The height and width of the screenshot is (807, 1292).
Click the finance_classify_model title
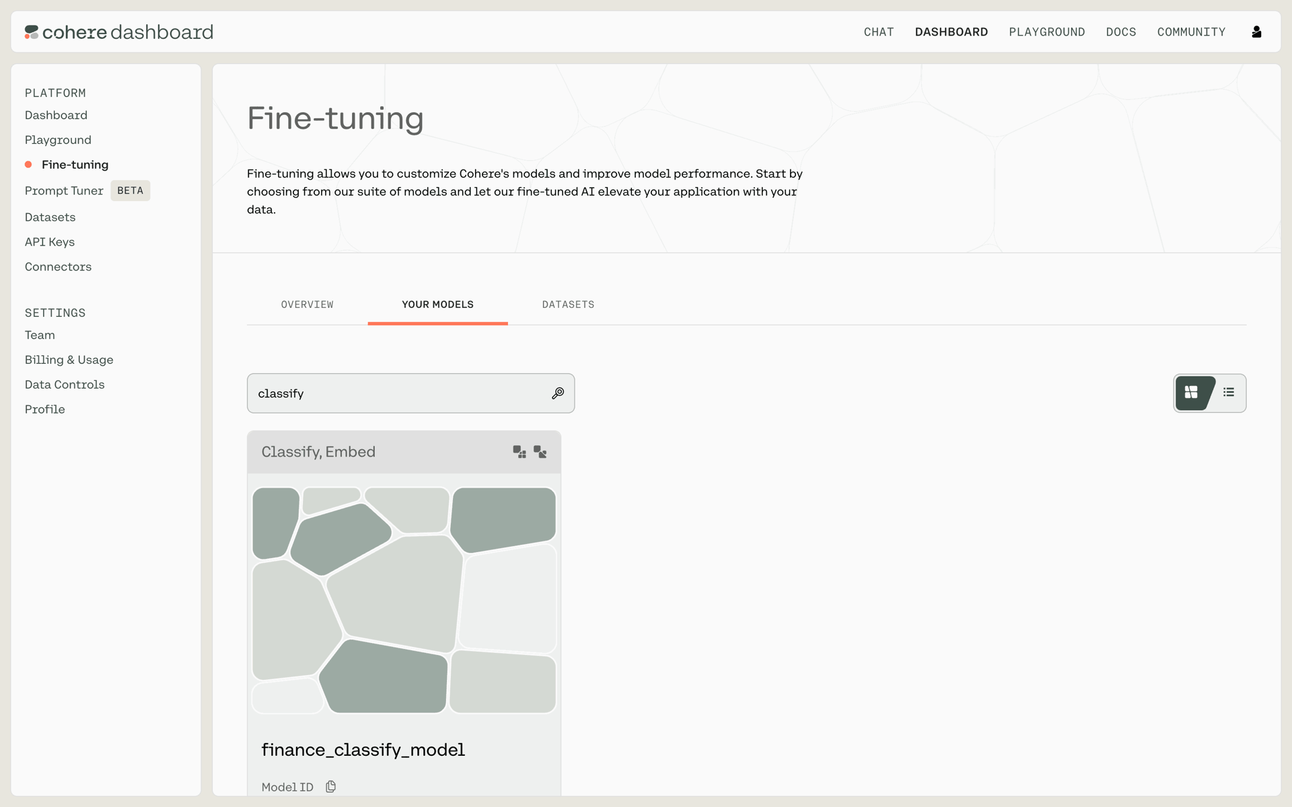(x=363, y=750)
